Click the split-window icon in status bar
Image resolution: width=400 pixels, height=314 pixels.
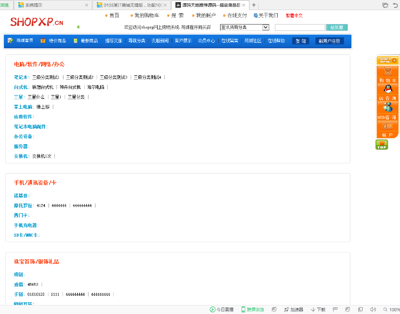click(x=360, y=309)
